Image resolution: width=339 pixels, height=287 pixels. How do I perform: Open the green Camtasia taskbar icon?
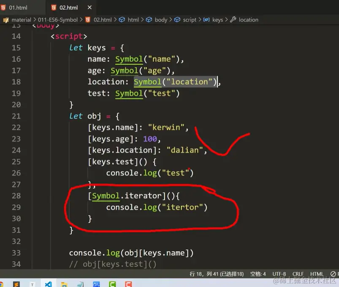[112, 284]
